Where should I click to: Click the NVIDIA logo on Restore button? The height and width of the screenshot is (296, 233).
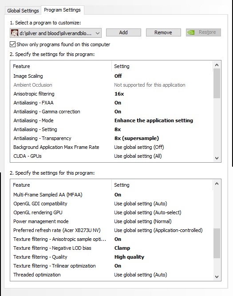[191, 32]
